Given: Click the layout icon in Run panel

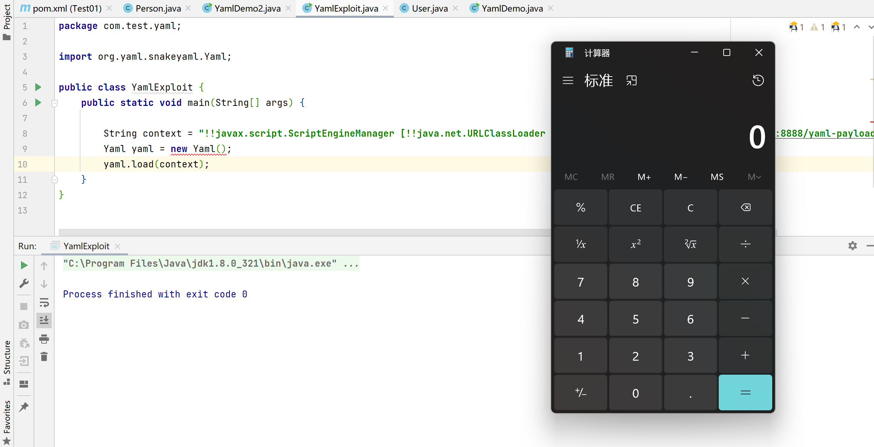Looking at the screenshot, I should [x=24, y=384].
